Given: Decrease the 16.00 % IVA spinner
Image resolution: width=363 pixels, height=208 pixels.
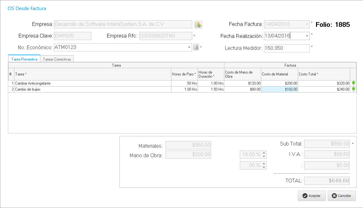Looking at the screenshot, I should point(264,157).
